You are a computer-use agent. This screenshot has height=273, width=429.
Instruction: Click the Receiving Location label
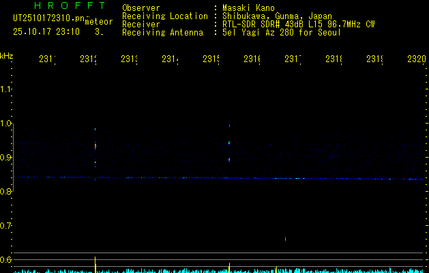click(x=165, y=16)
